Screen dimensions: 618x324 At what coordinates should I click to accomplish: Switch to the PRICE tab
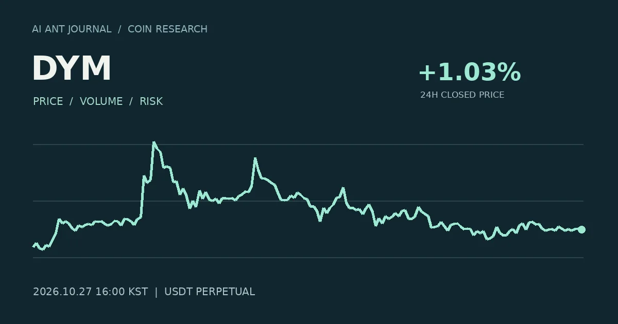pyautogui.click(x=48, y=101)
